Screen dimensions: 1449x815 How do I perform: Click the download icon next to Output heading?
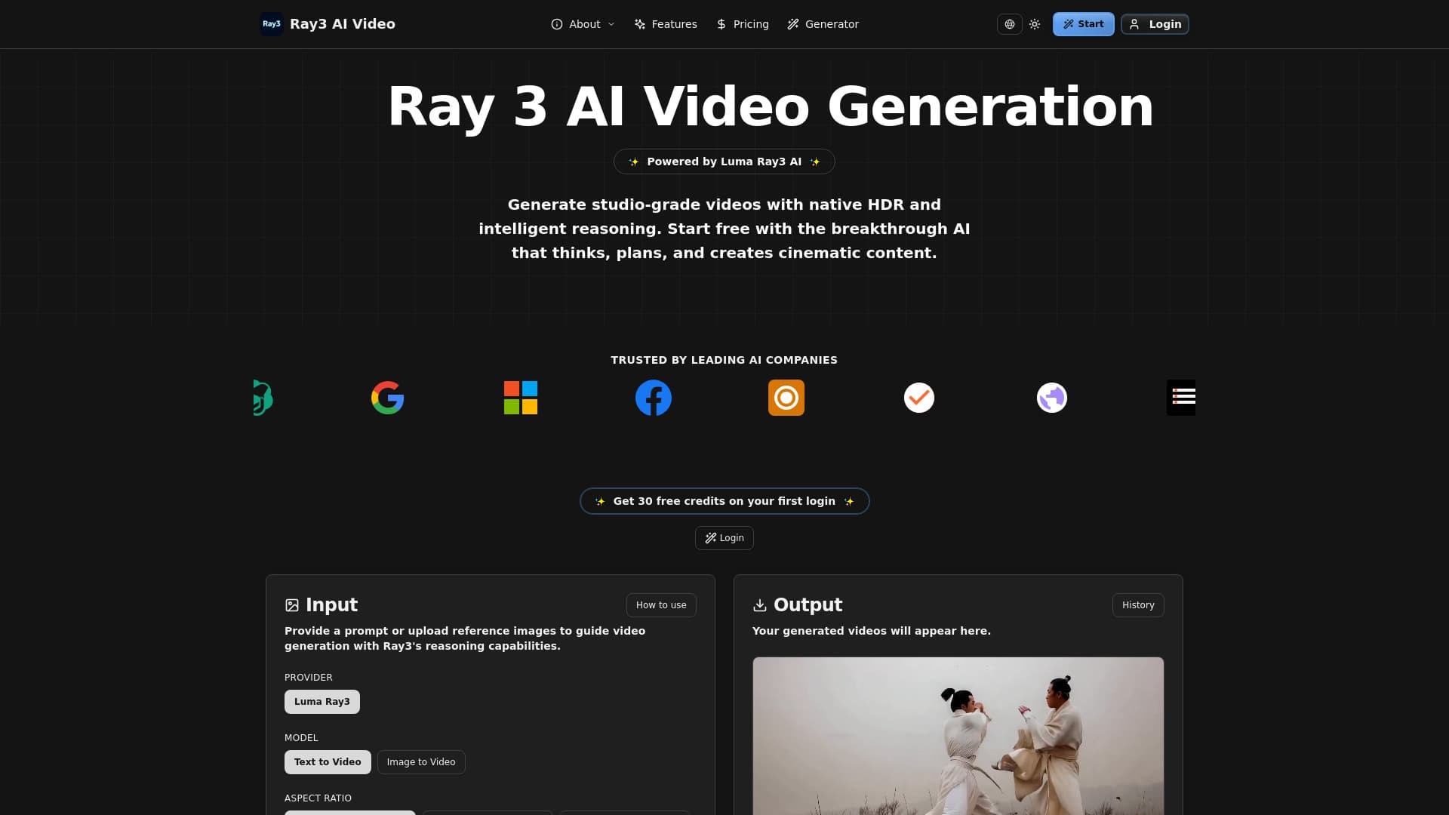[x=759, y=604]
